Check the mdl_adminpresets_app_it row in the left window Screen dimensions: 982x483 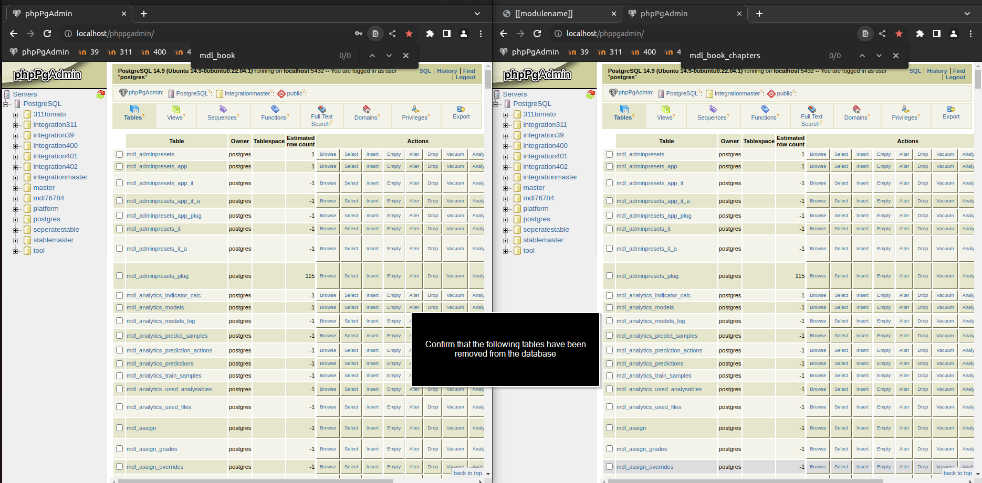[x=120, y=183]
